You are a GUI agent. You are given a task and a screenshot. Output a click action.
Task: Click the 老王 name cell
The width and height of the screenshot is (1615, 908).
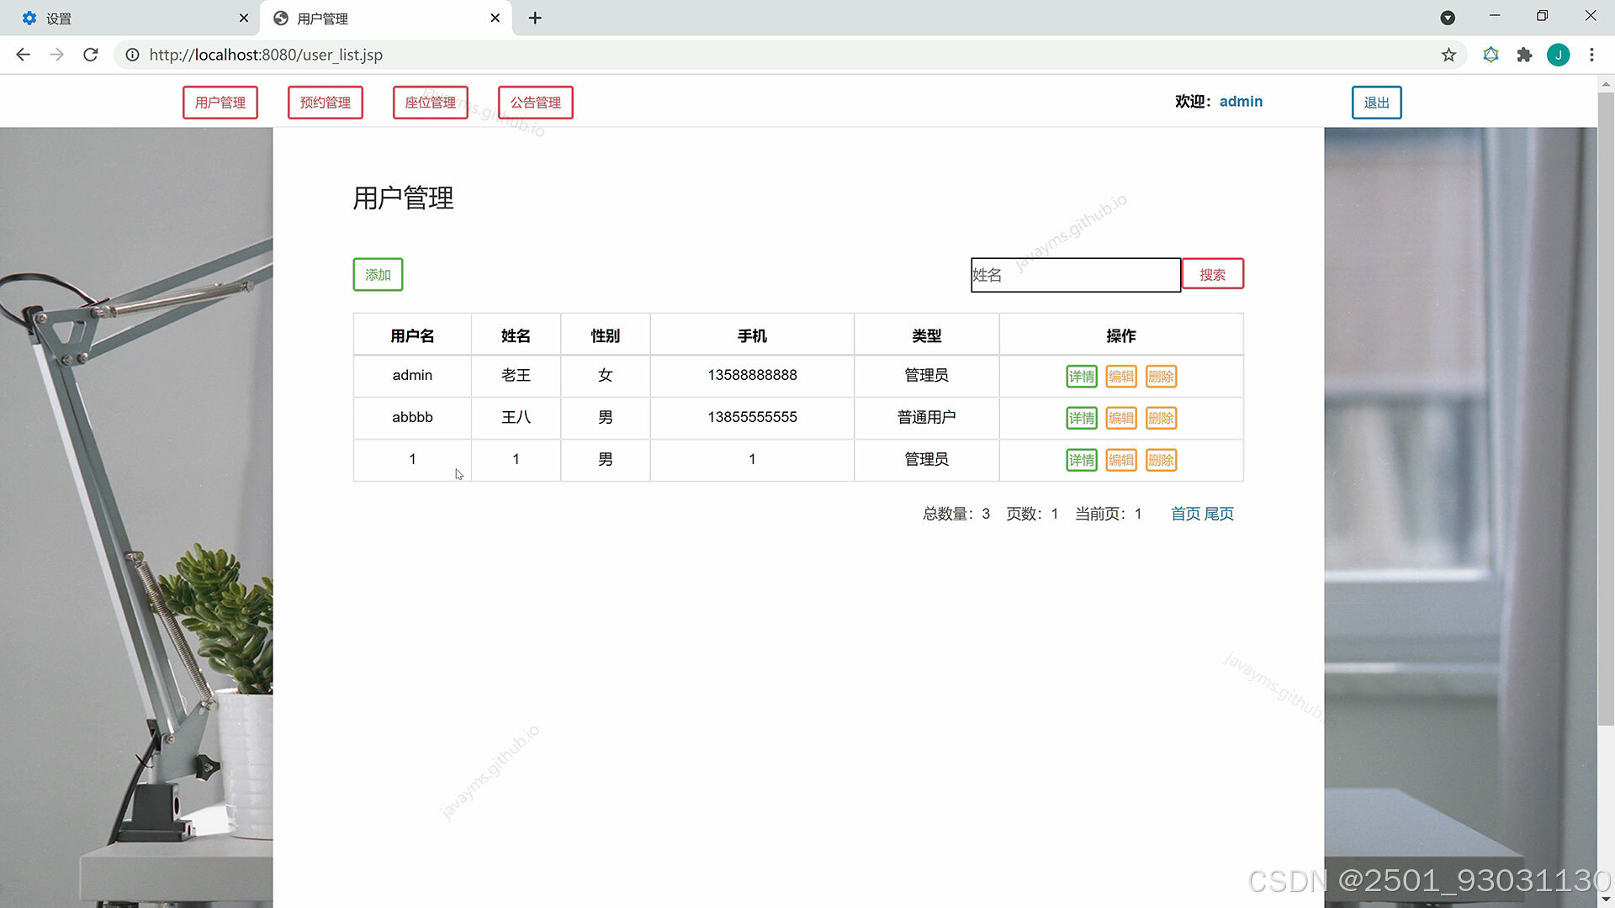[516, 375]
